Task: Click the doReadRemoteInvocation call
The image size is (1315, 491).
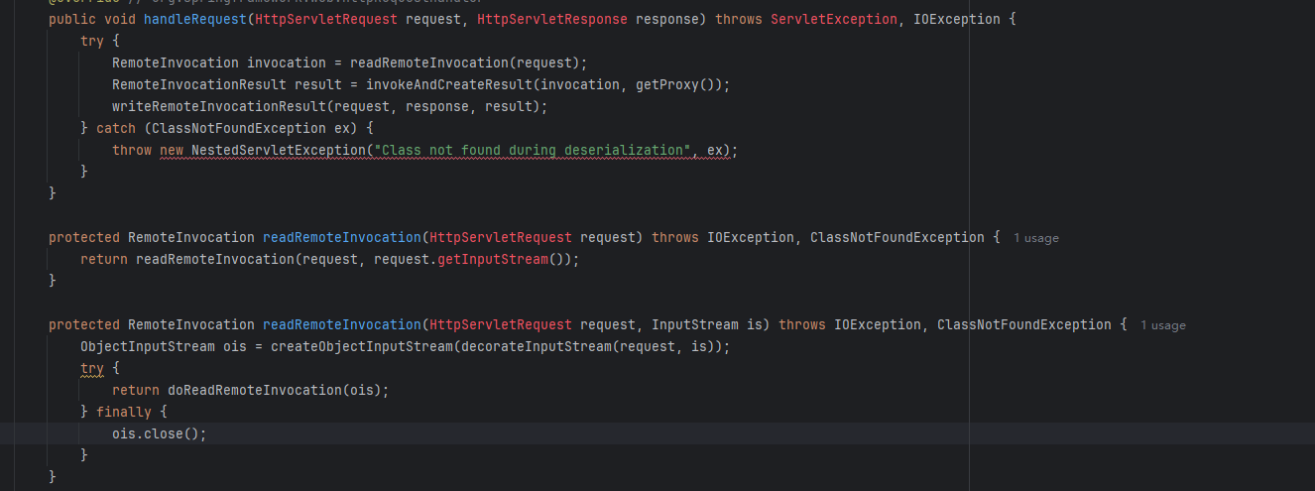Action: [255, 390]
